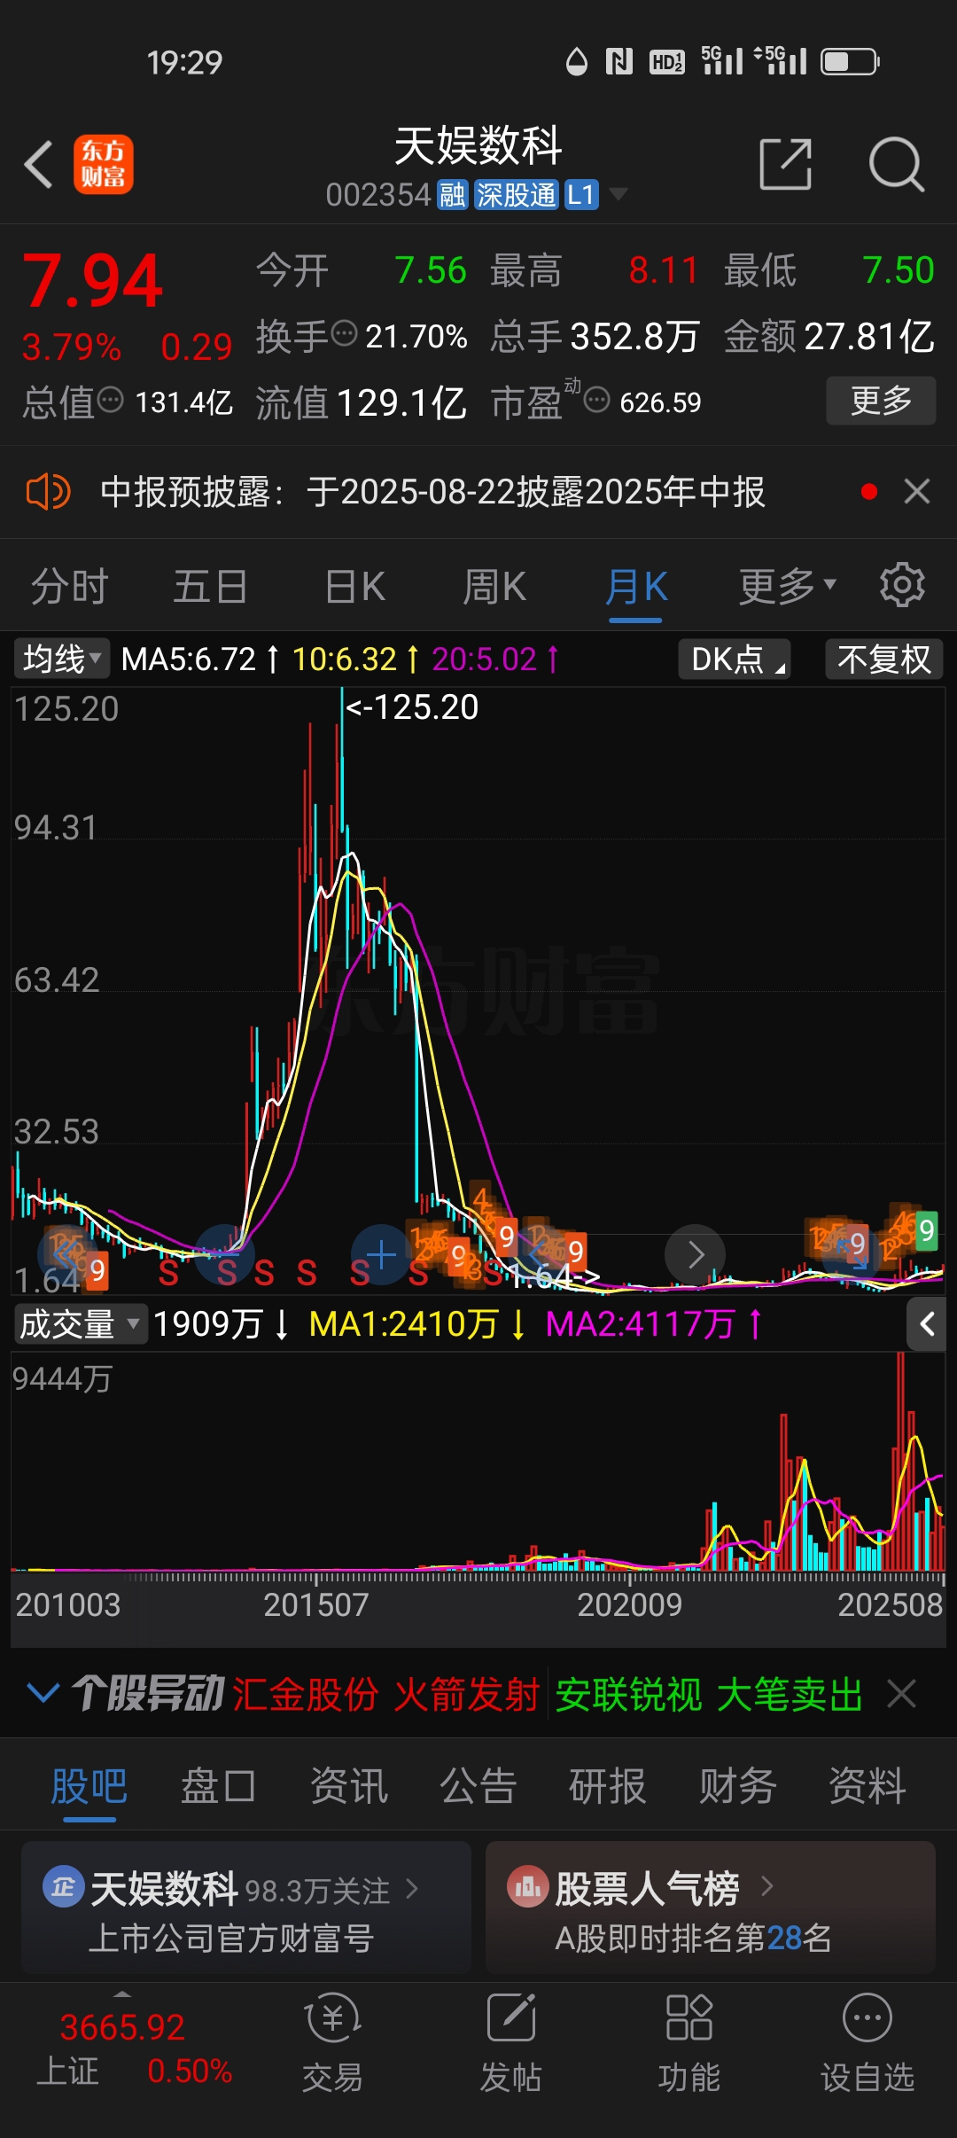Tap the green 9 signal marker

click(x=926, y=1229)
